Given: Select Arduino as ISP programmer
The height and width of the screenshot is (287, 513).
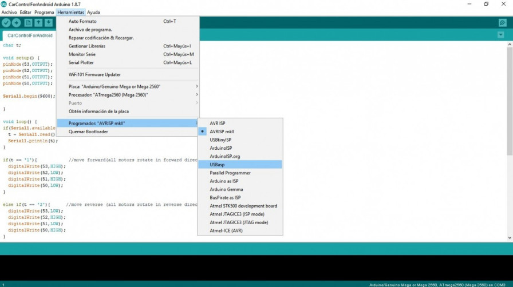Looking at the screenshot, I should [x=224, y=181].
